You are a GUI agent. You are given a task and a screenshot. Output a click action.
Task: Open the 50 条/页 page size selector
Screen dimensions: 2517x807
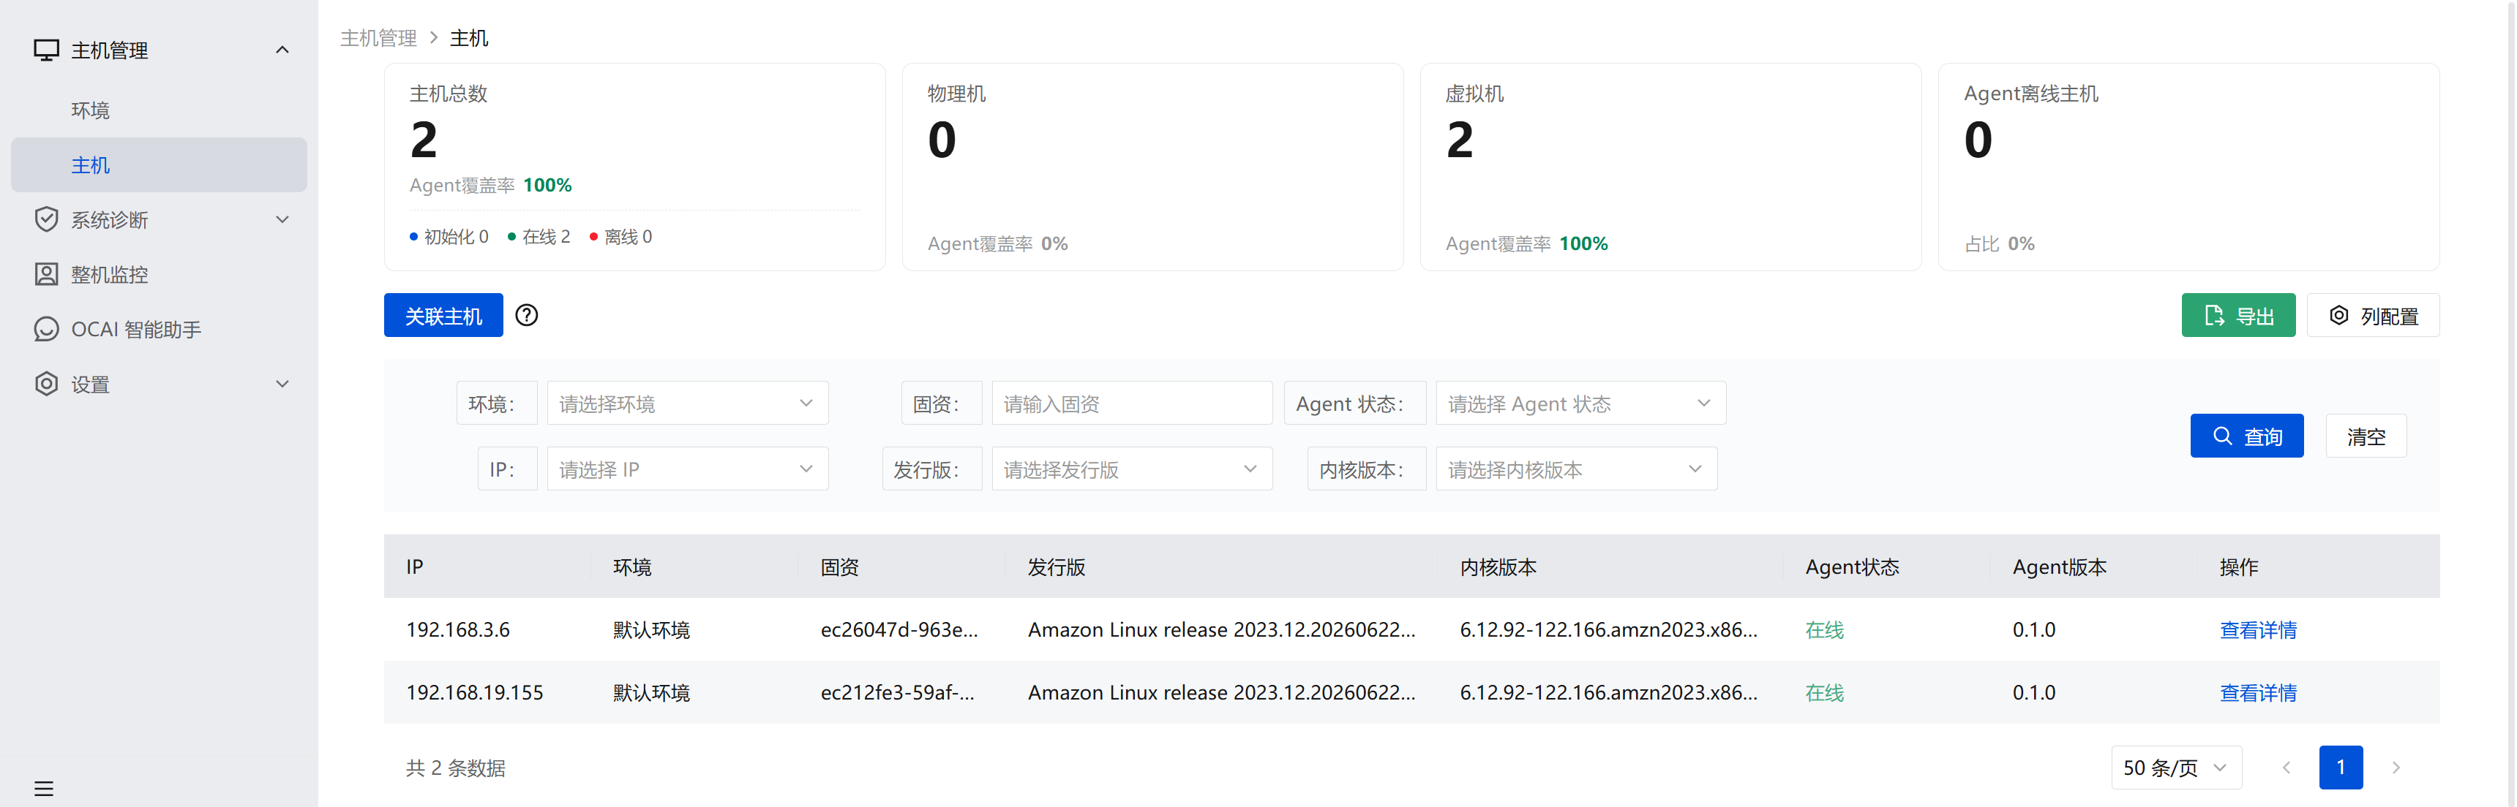[2176, 768]
